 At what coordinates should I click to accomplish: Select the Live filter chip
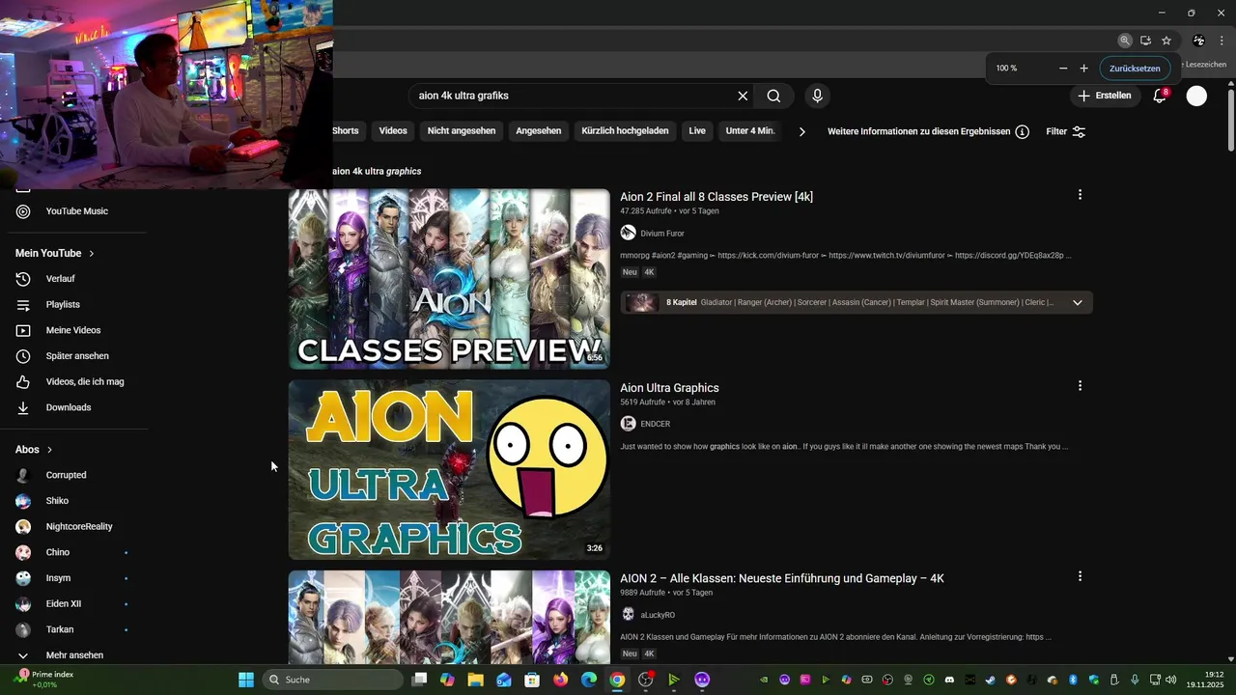(697, 130)
